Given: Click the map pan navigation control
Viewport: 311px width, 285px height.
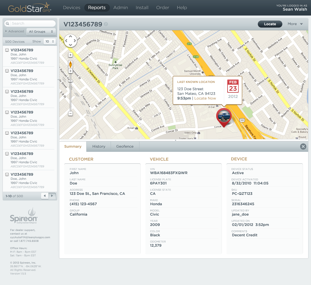Looking at the screenshot, I should pyautogui.click(x=70, y=41).
